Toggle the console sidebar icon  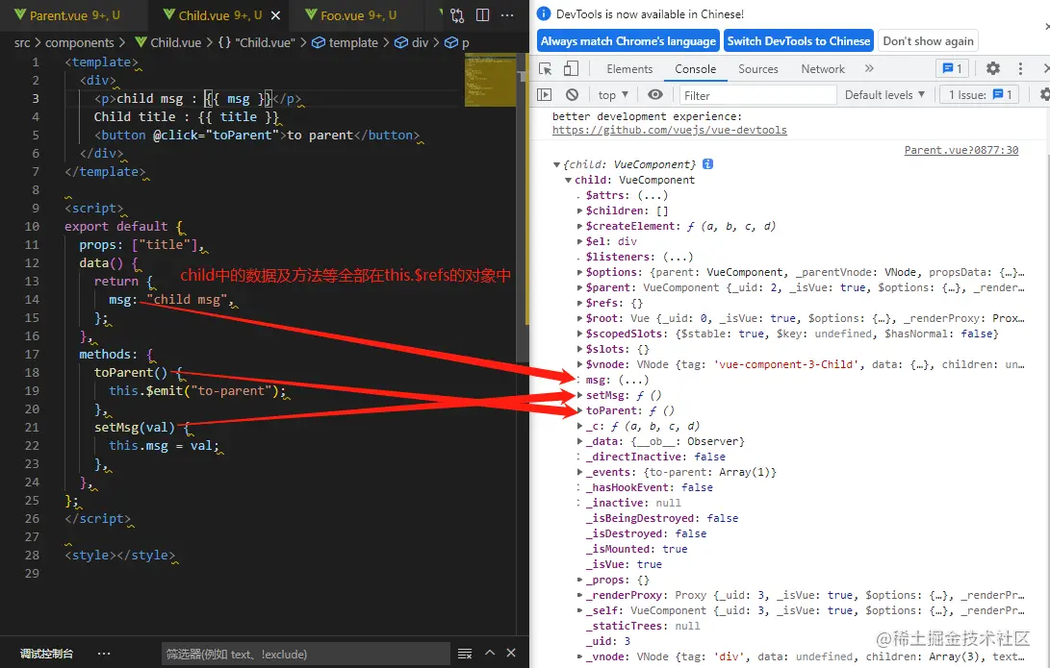coord(545,95)
